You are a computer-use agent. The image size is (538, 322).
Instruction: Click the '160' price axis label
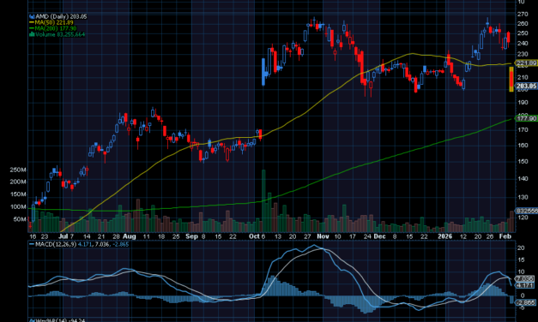(x=523, y=146)
